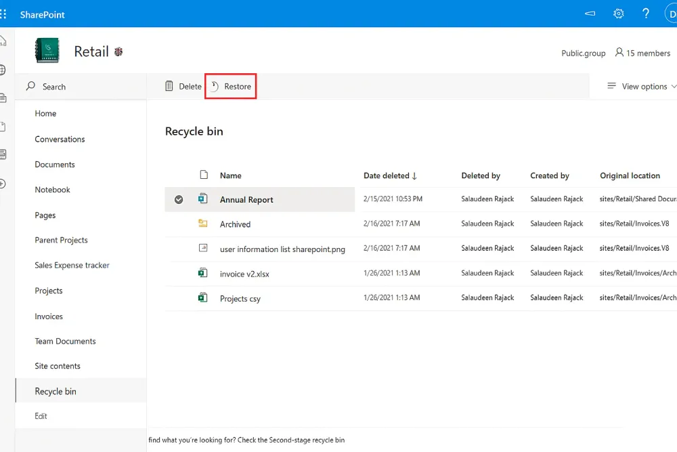
Task: Open SharePoint settings via the gear icon
Action: tap(618, 14)
